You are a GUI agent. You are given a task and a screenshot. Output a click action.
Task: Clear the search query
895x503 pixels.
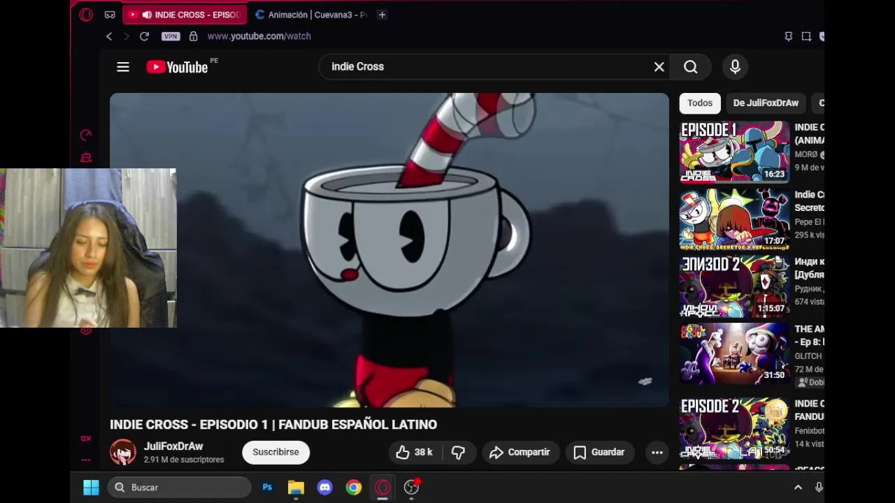tap(659, 66)
